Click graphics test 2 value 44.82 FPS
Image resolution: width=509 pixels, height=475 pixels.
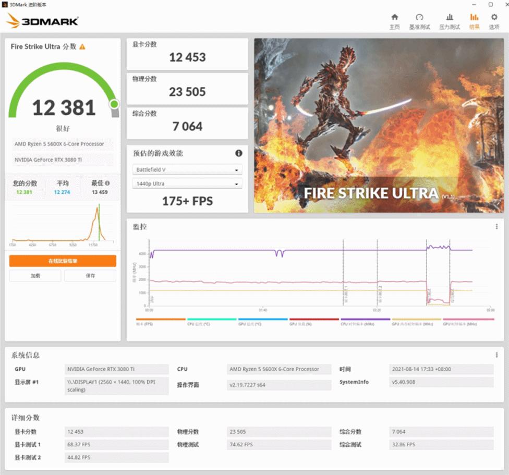(x=116, y=457)
